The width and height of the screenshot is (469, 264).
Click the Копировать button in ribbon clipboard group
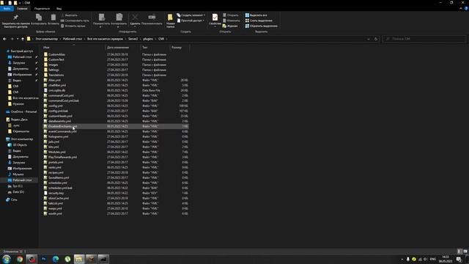(39, 20)
